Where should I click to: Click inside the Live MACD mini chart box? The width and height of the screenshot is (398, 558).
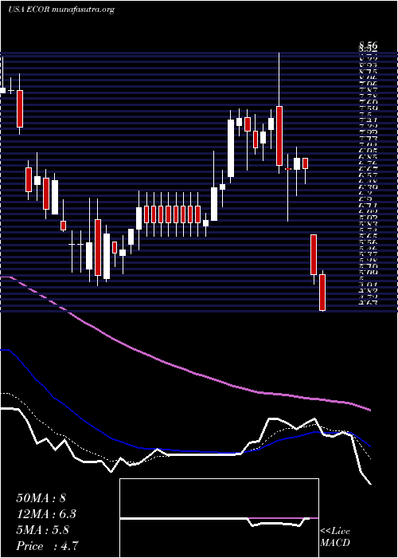(x=219, y=518)
